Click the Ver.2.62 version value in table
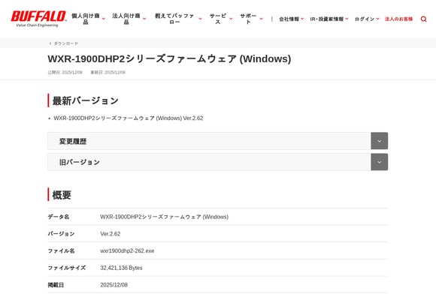436x297 pixels. pos(111,234)
